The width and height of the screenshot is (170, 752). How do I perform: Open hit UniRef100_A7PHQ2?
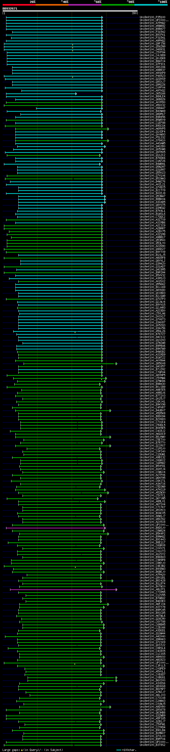point(152,23)
